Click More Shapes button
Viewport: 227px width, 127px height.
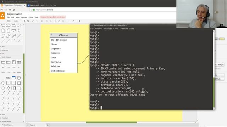click(8, 125)
